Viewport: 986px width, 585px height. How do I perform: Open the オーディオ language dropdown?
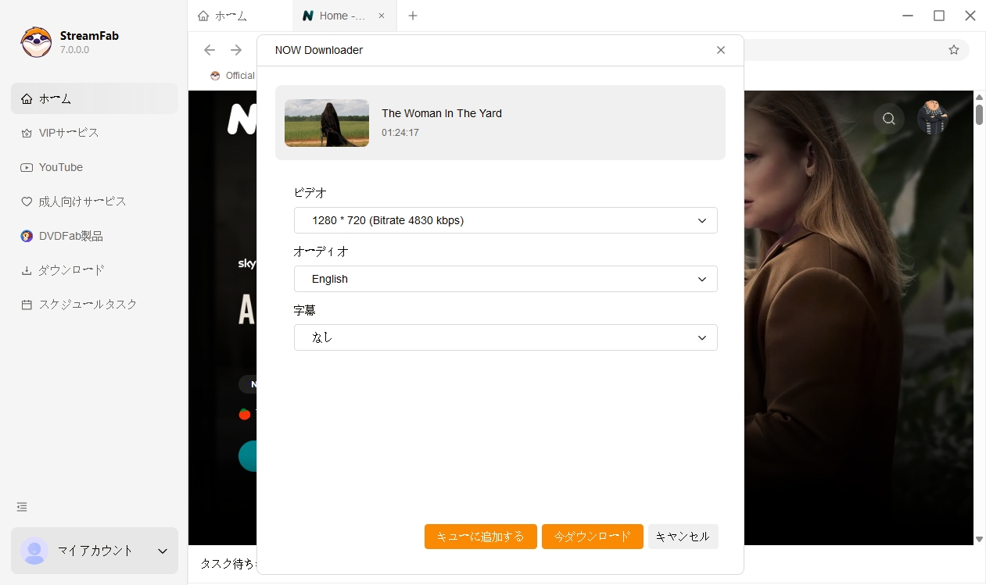pyautogui.click(x=505, y=279)
